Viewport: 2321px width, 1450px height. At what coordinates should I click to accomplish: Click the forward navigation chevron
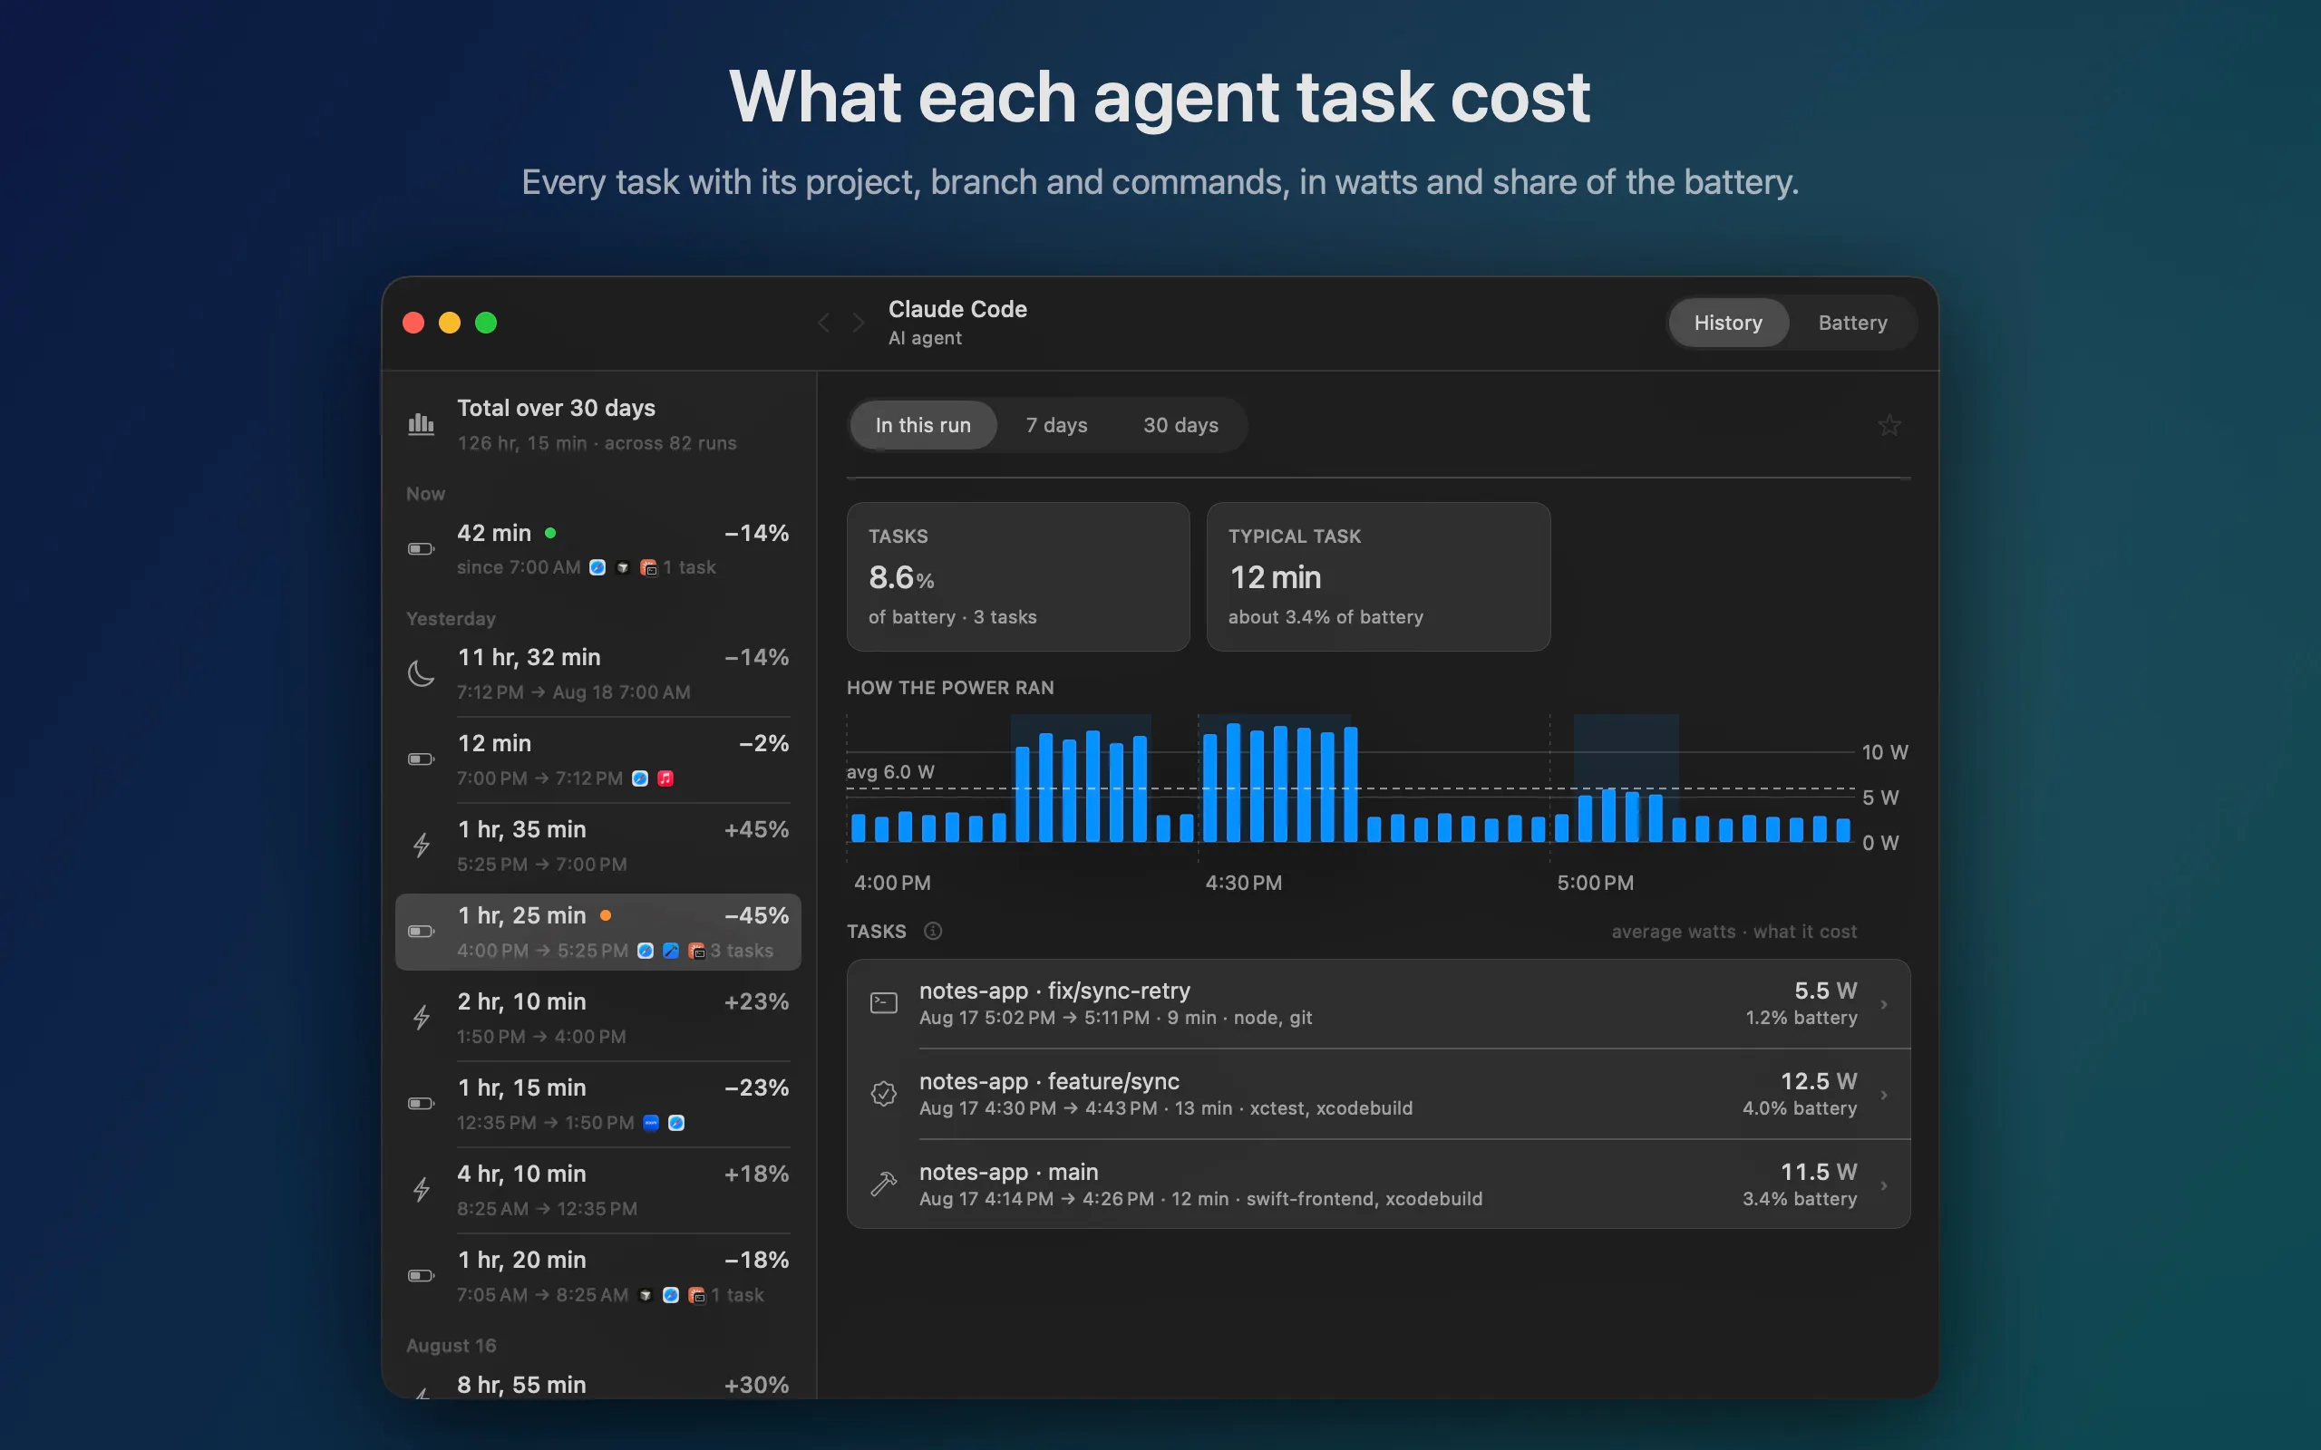[x=859, y=324]
